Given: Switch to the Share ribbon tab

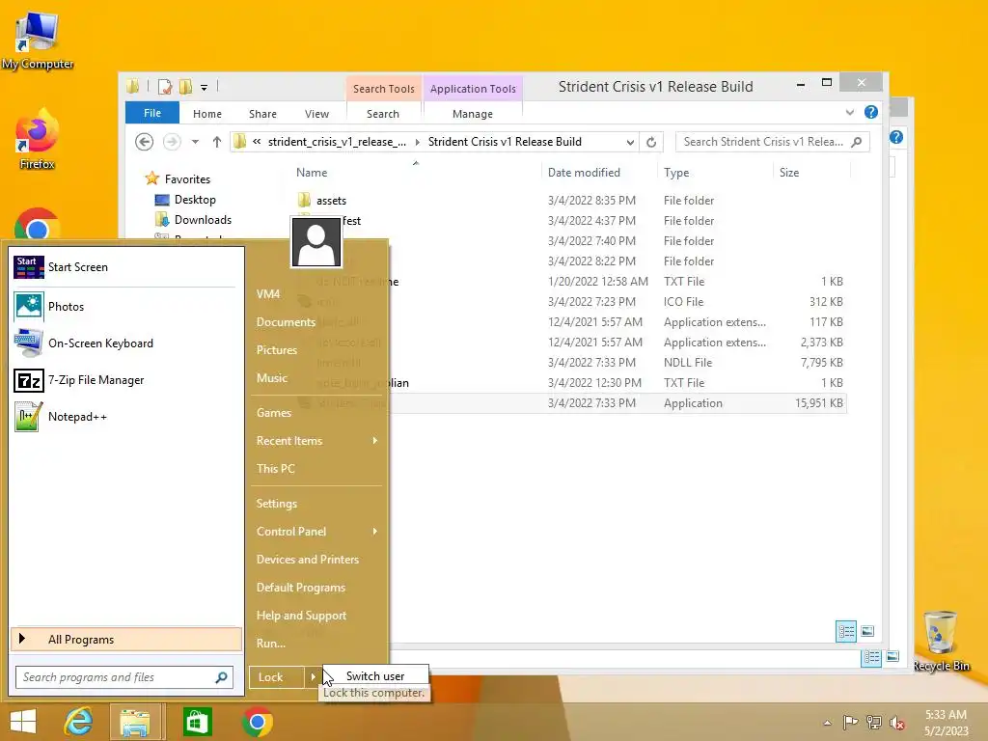Looking at the screenshot, I should click(262, 114).
